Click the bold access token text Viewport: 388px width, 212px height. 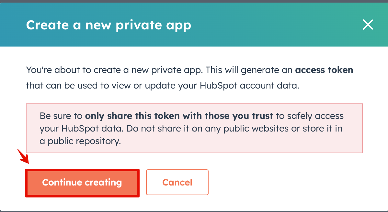324,70
